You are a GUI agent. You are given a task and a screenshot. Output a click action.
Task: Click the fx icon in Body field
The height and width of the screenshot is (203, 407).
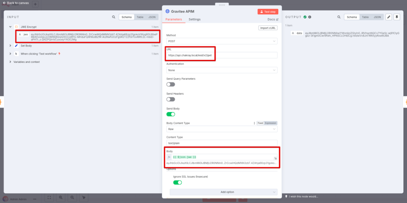[169, 157]
